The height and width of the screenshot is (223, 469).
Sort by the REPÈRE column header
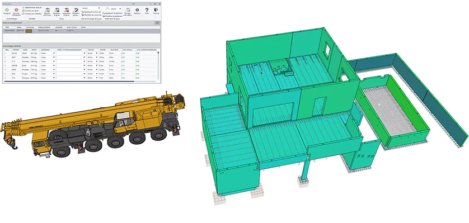[x=16, y=50]
